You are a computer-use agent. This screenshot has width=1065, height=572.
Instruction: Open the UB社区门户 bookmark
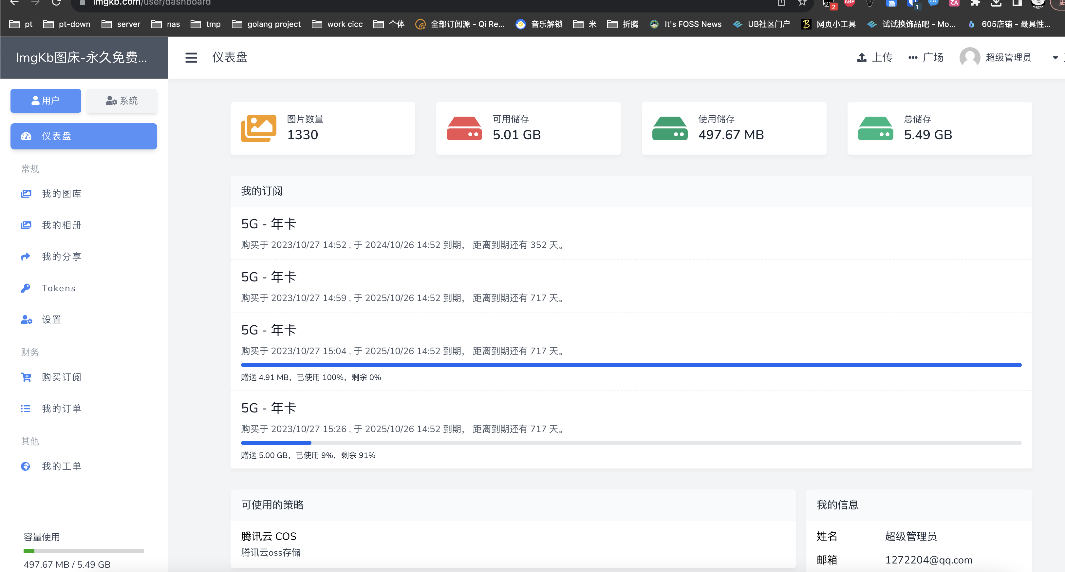click(761, 24)
